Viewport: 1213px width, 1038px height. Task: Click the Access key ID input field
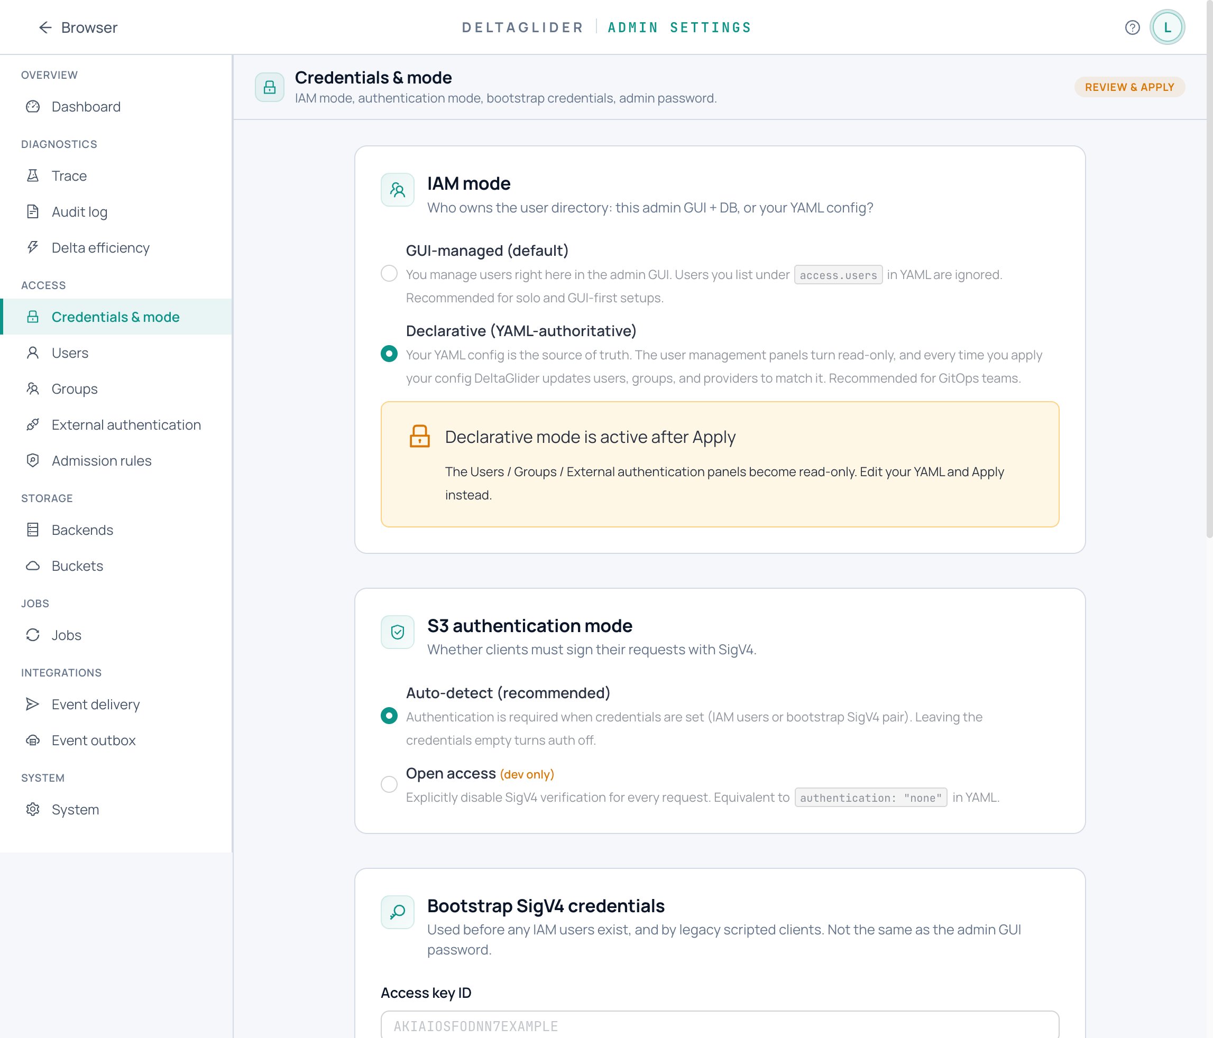coord(720,1025)
